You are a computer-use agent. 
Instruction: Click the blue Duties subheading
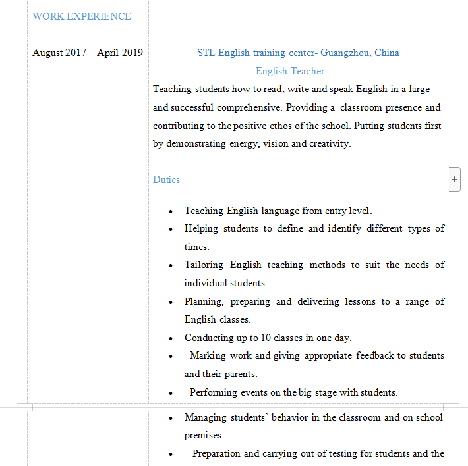pyautogui.click(x=166, y=180)
